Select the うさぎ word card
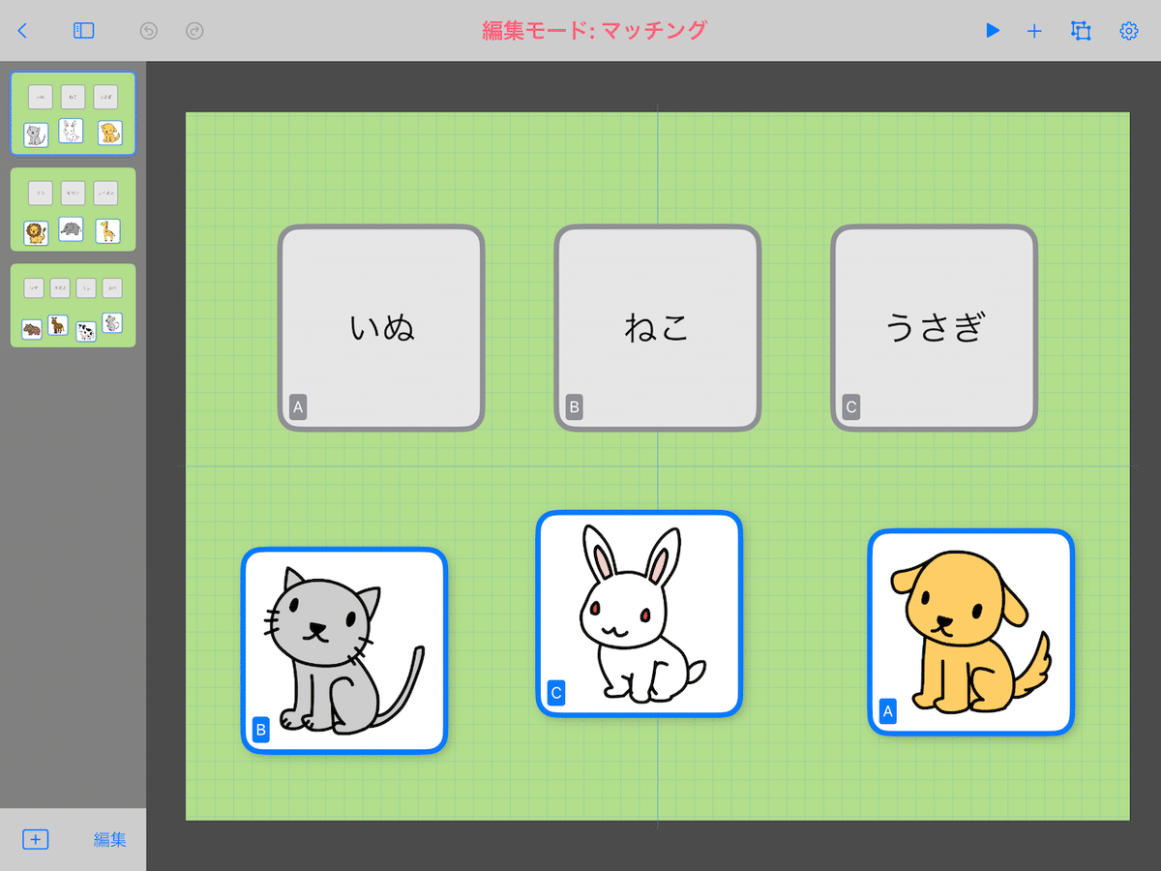The height and width of the screenshot is (871, 1161). coord(935,328)
